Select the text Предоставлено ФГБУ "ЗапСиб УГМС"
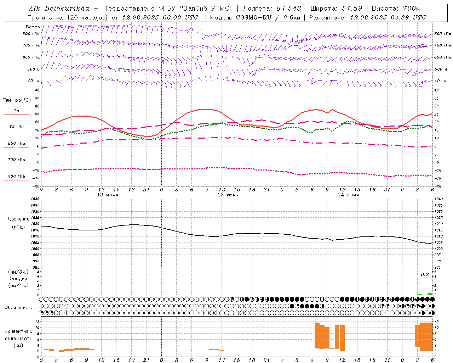Image resolution: width=453 pixels, height=363 pixels. point(168,9)
